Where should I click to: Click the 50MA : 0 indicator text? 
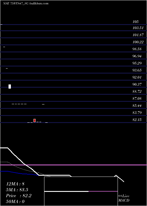(15, 202)
